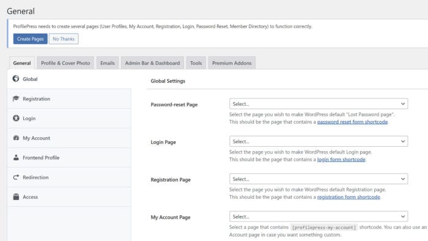
Task: Switch to Profile & Cover Photo tab
Action: [65, 63]
